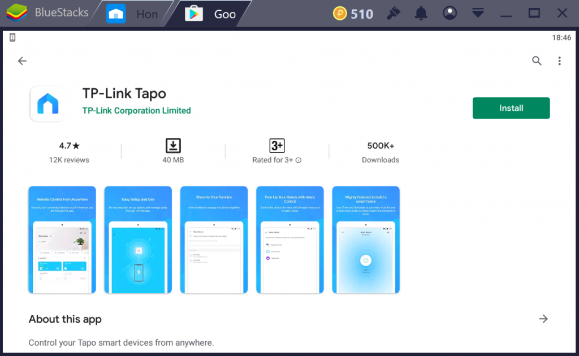Viewport: 579px width, 356px height.
Task: Open content rating info icon
Action: (x=299, y=160)
